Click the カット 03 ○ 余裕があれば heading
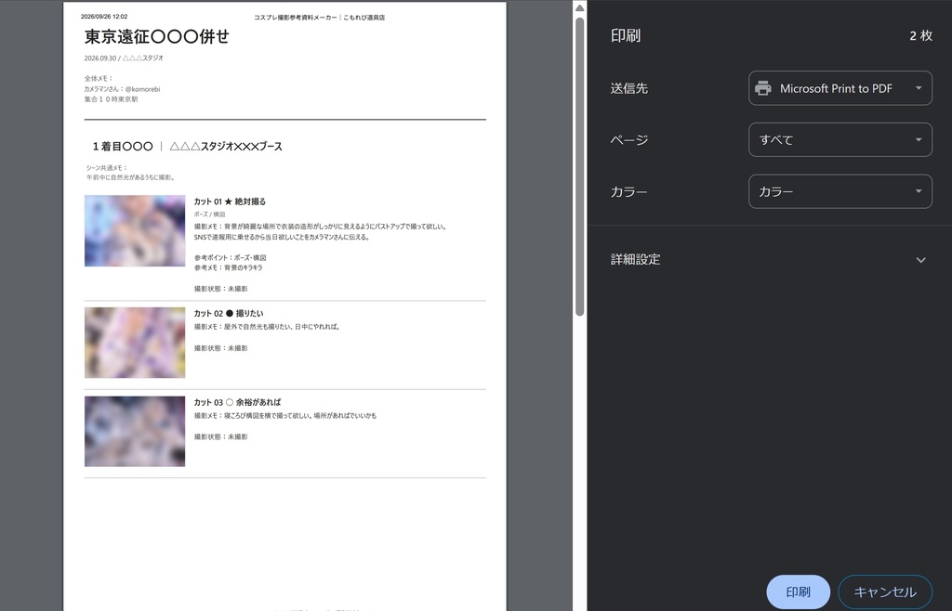The image size is (952, 611). click(x=237, y=402)
